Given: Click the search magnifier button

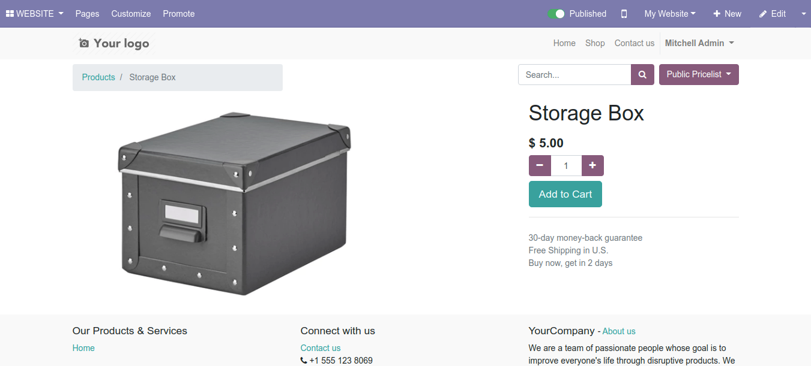Looking at the screenshot, I should click(x=642, y=75).
